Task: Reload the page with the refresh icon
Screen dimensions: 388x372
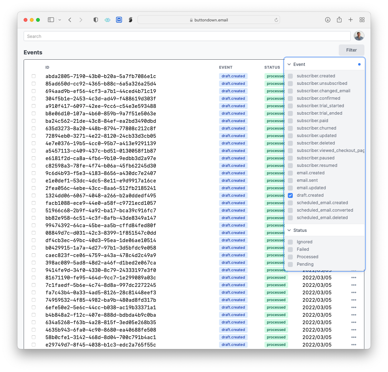Action: pos(276,20)
